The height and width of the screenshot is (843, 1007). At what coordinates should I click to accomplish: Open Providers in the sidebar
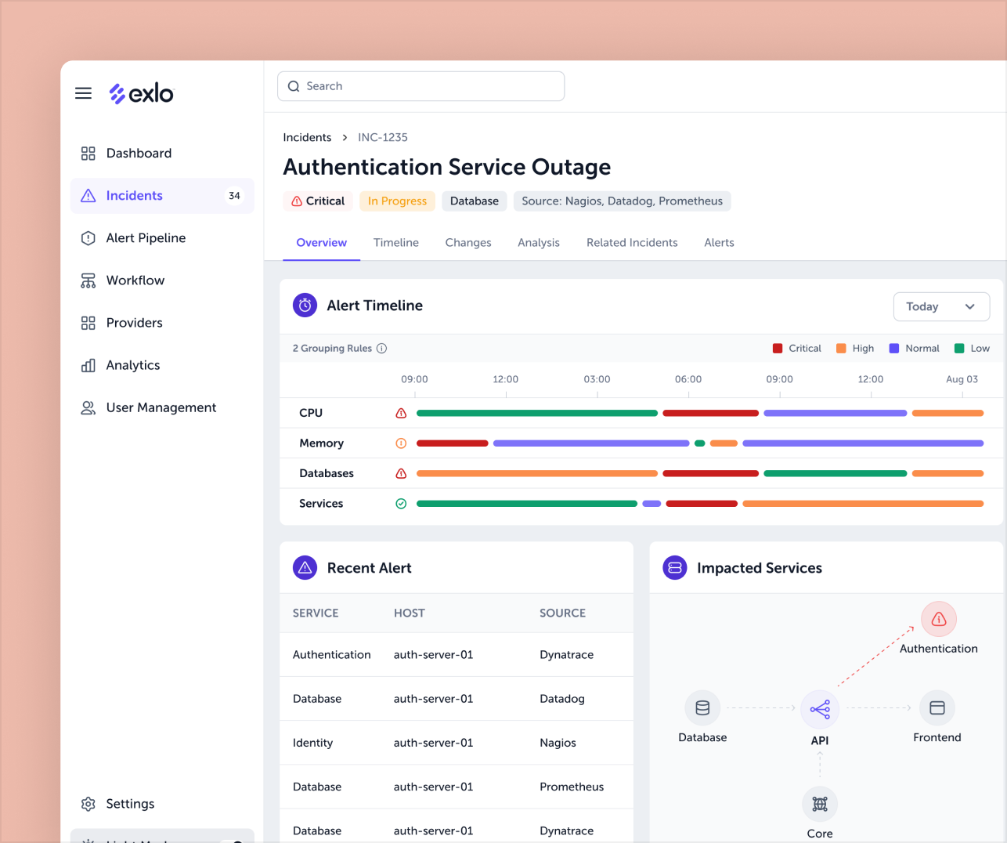tap(162, 323)
